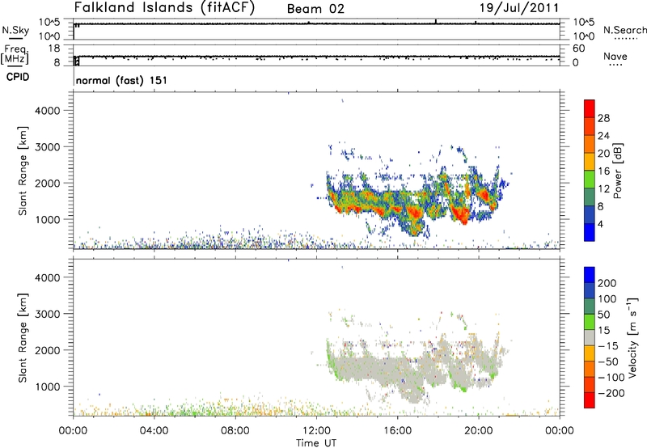Click the '08:00' time axis label
647x448 pixels.
(235, 431)
